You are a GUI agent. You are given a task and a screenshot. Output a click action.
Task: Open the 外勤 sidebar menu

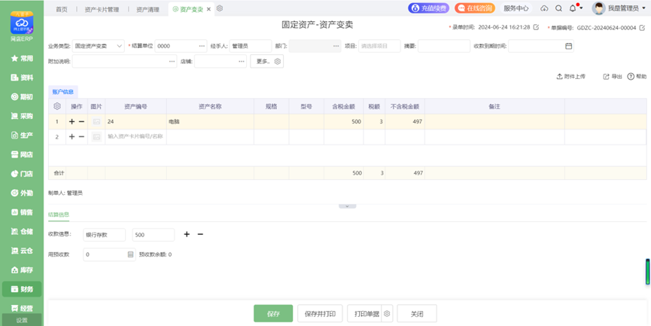[x=22, y=193]
